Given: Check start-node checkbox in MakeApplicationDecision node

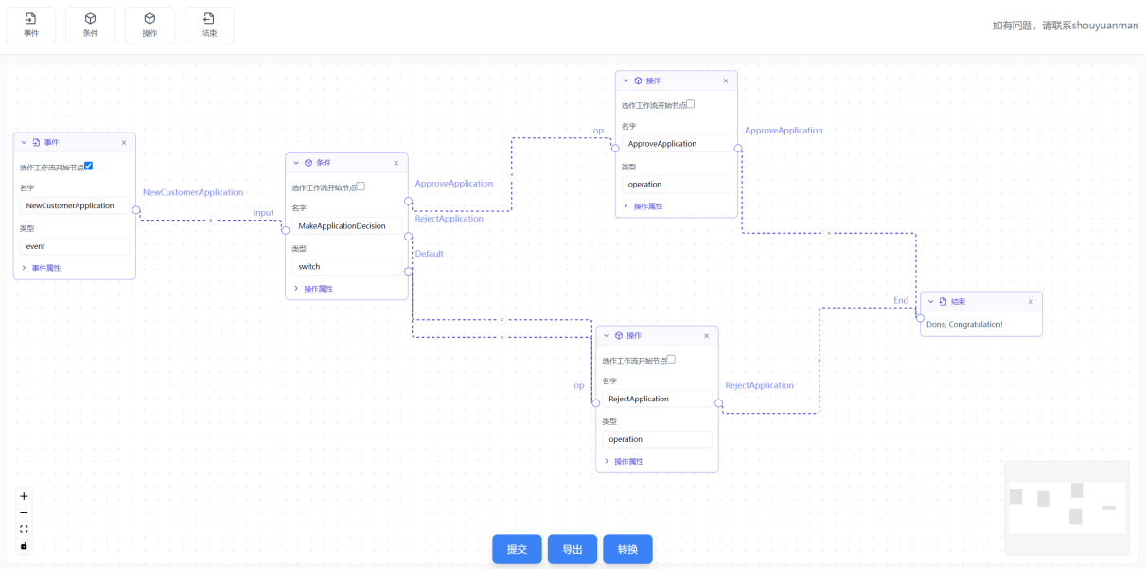Looking at the screenshot, I should tap(361, 187).
